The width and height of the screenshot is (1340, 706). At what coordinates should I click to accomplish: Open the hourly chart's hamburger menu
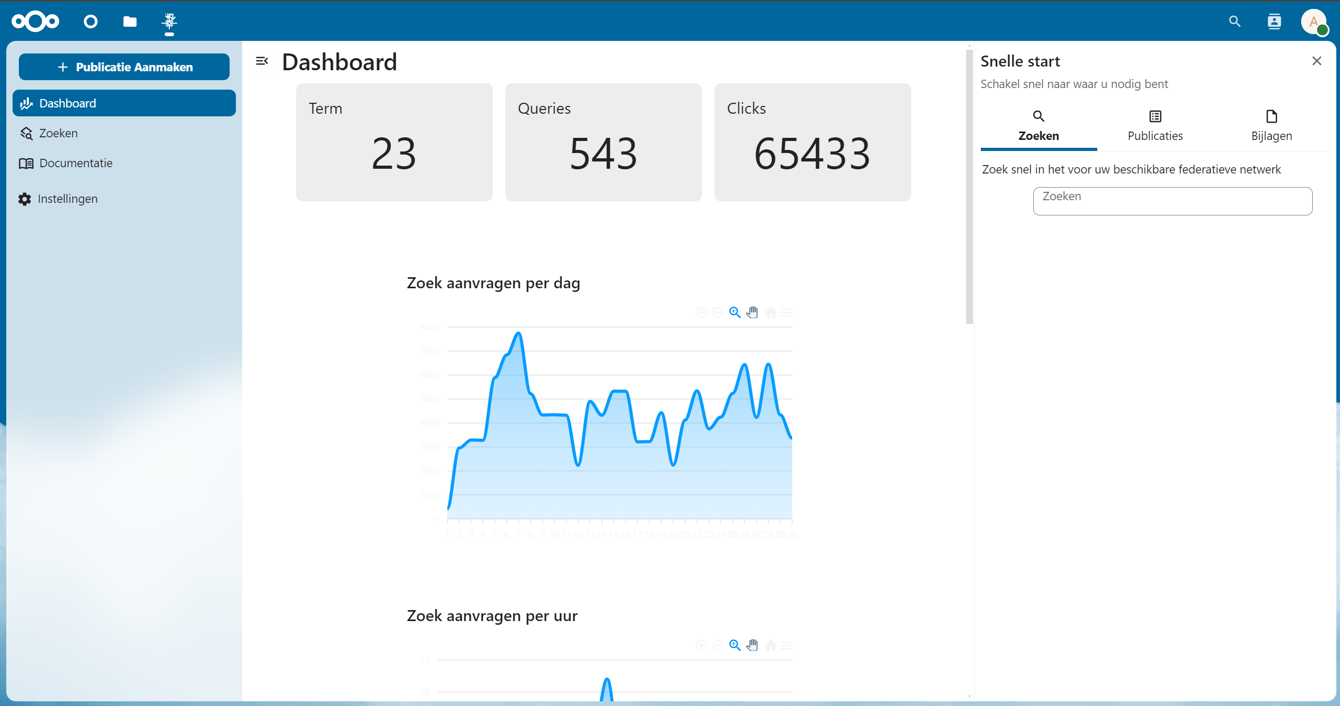click(786, 645)
